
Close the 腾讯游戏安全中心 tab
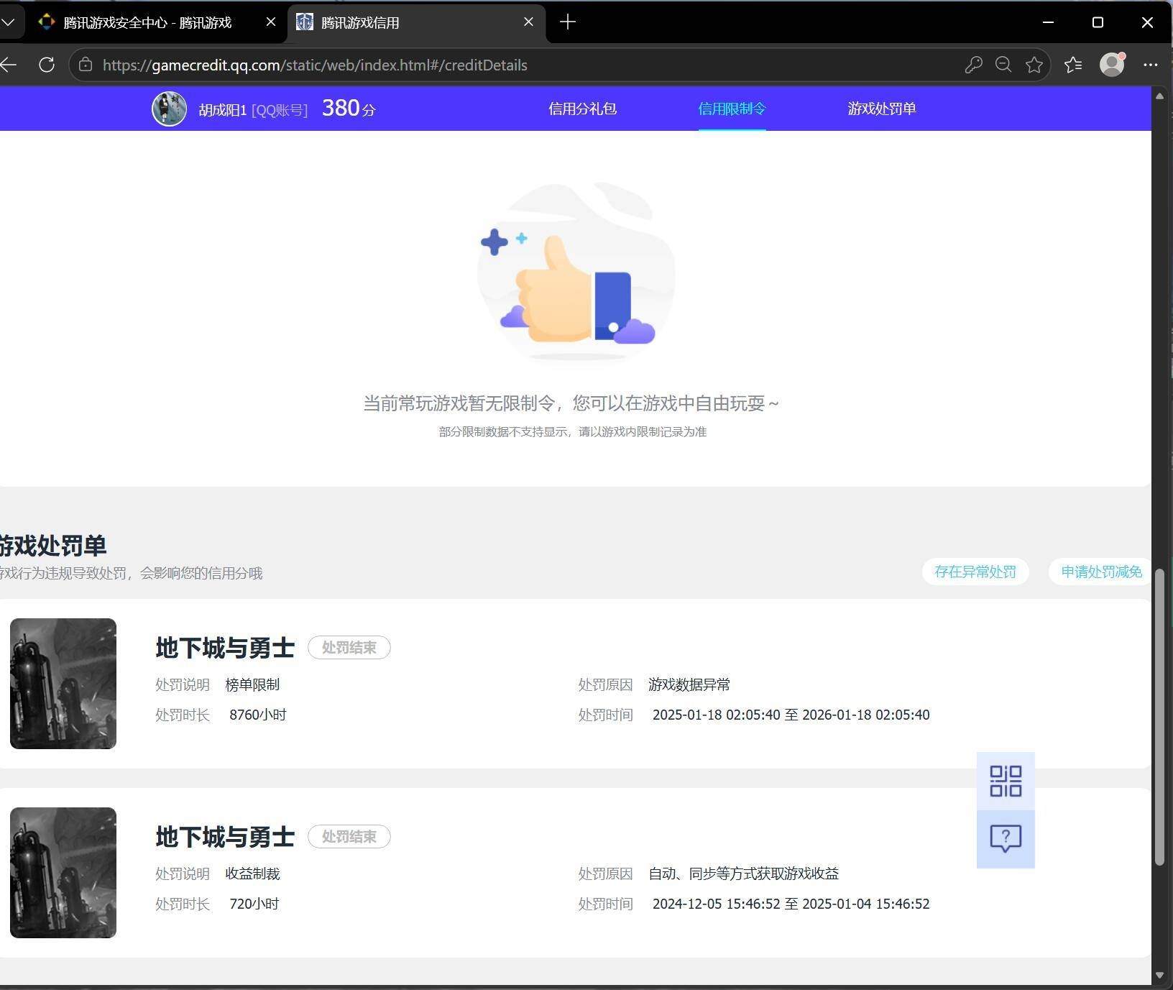point(271,22)
